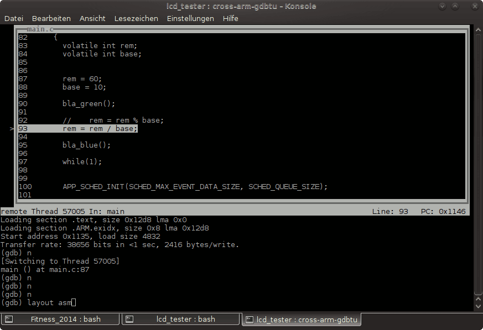Click terminal icon on lcd_tester : bash tab
This screenshot has width=483, height=330.
(x=129, y=319)
